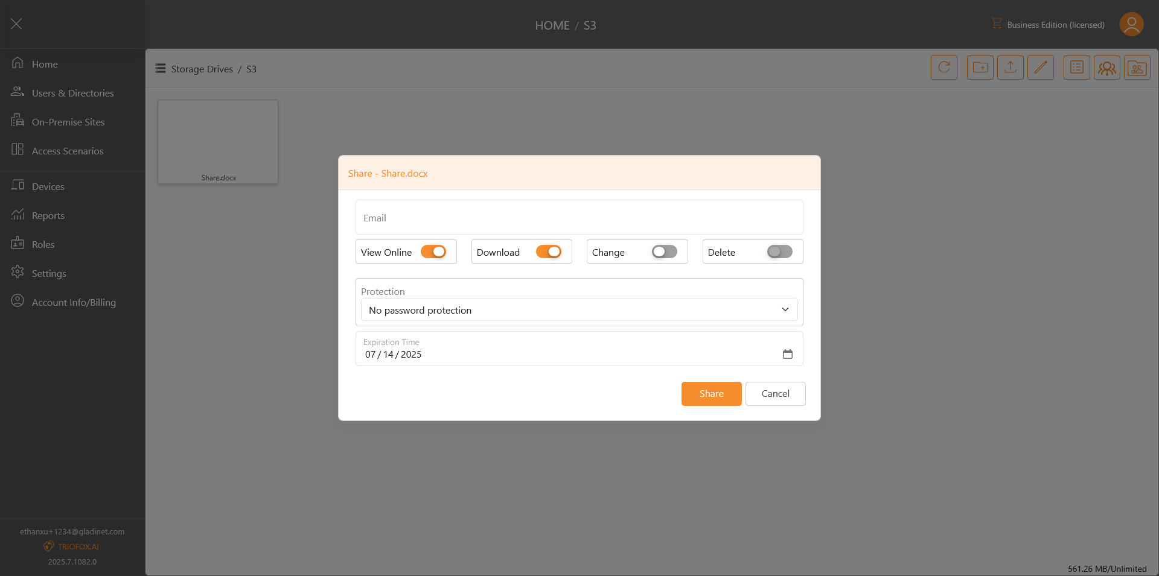Open Users & Directories
This screenshot has height=576, width=1159.
point(72,93)
